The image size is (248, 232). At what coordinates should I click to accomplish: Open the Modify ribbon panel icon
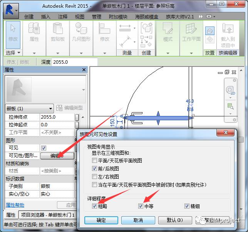104,28
